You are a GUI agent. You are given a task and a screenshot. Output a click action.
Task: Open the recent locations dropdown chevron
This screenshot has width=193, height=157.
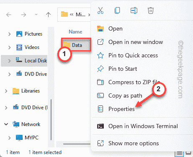[x=36, y=14]
